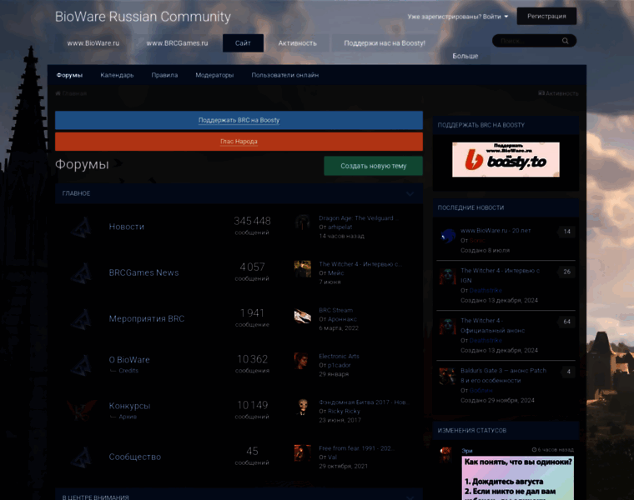
Task: Open Мероприятия BRC forum link
Action: click(147, 319)
